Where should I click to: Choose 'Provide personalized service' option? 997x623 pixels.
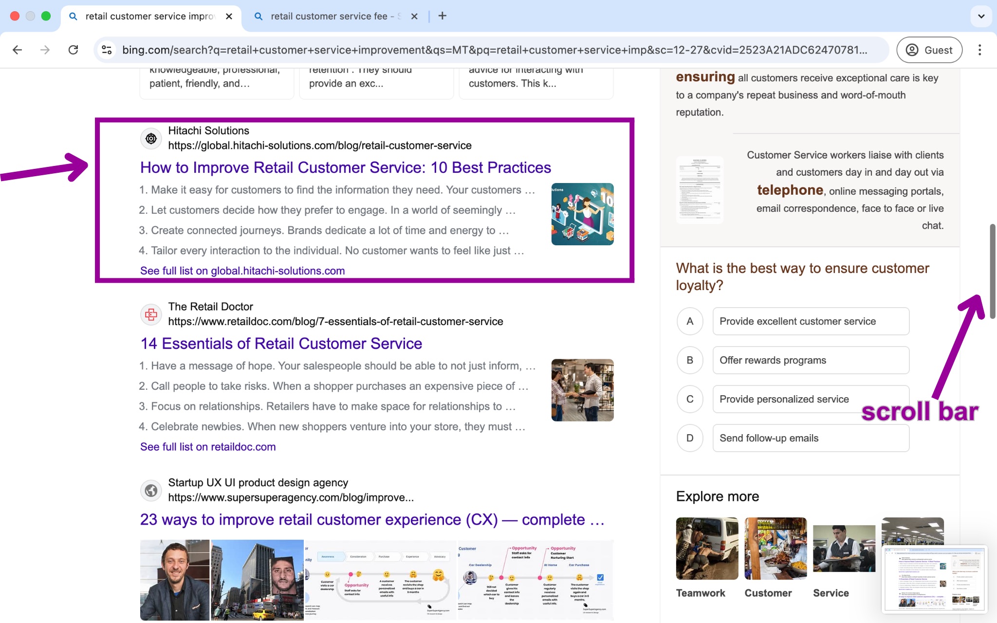tap(811, 399)
